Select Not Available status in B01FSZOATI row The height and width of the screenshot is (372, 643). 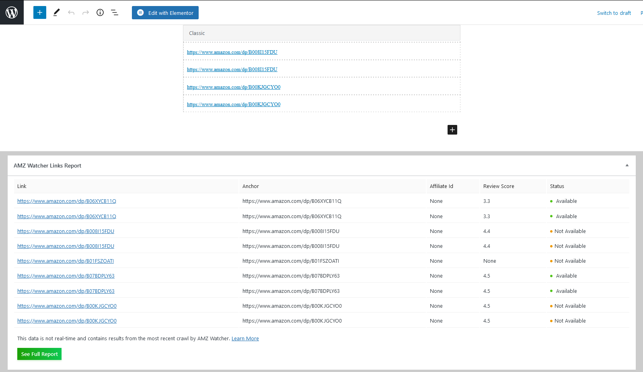pyautogui.click(x=568, y=261)
